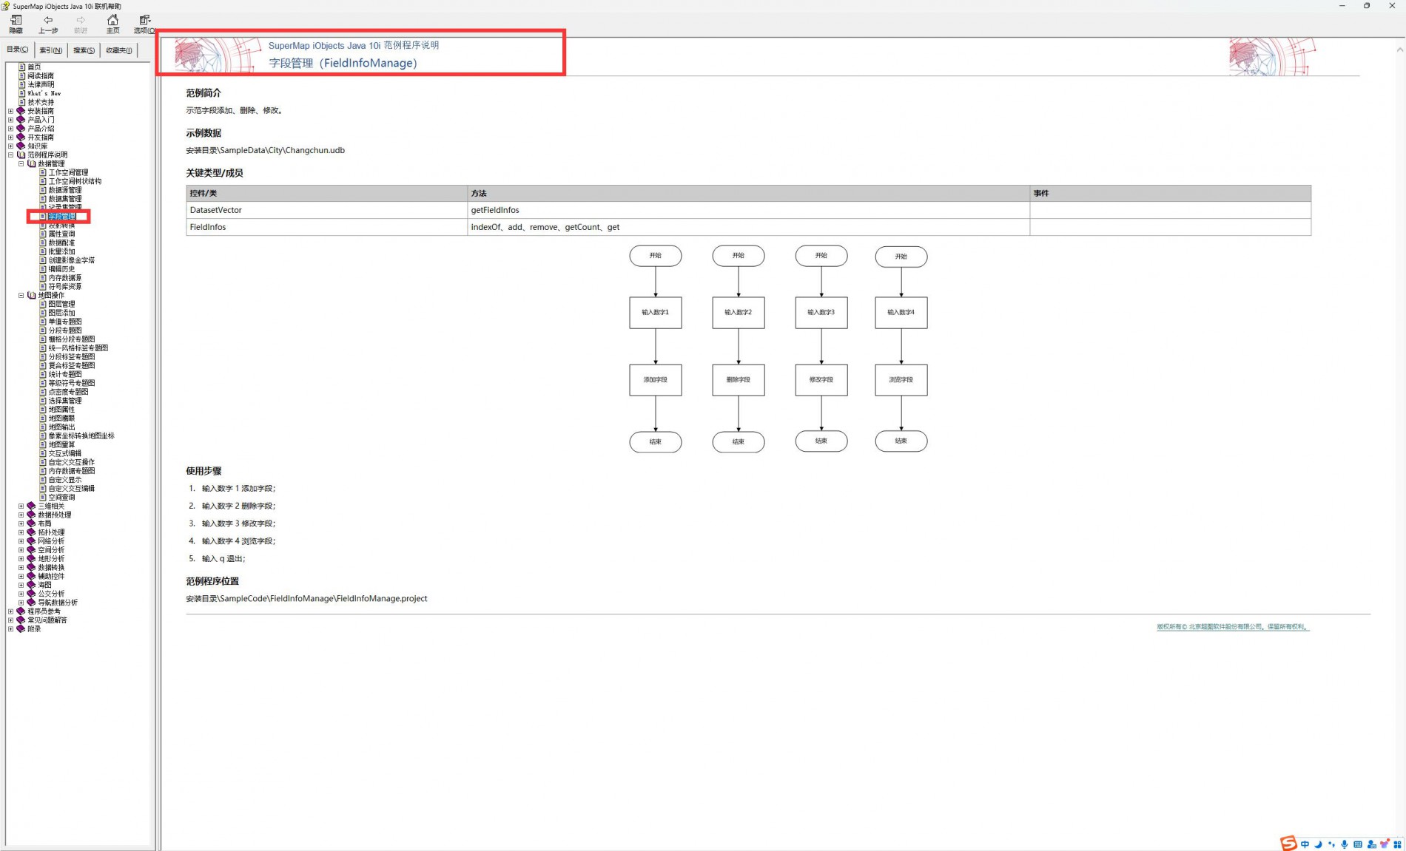
Task: Expand the 知识库 book node
Action: click(x=10, y=146)
